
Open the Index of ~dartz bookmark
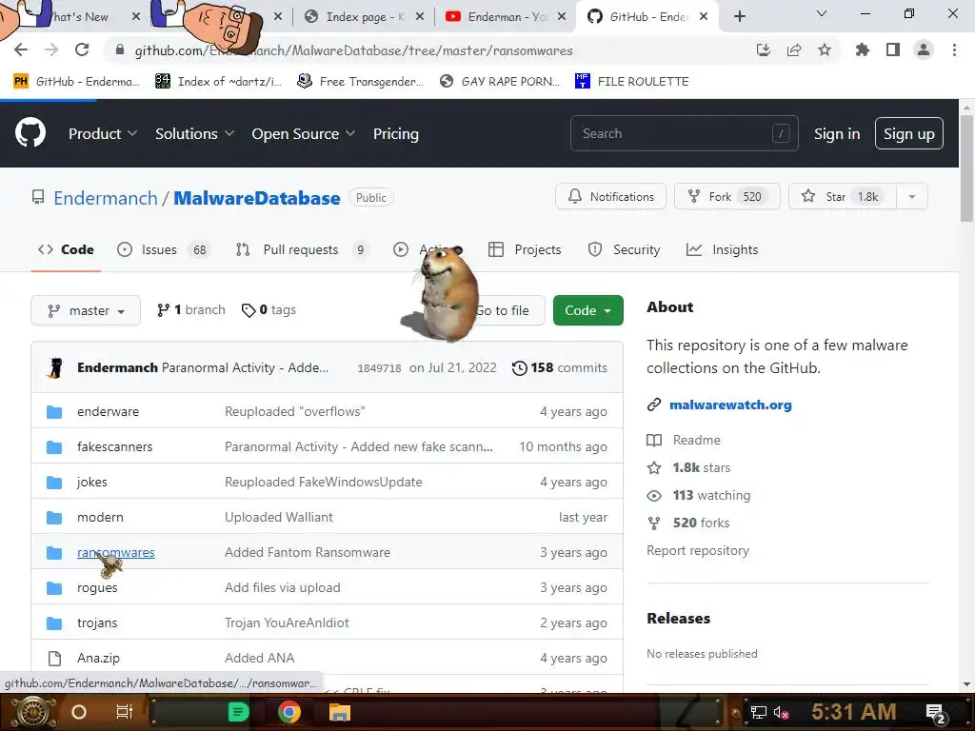218,81
